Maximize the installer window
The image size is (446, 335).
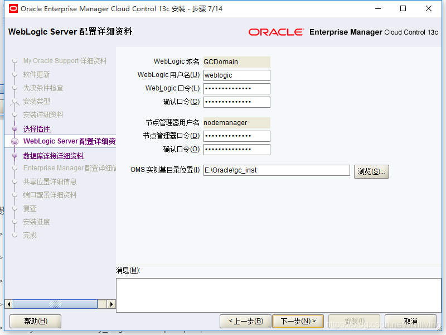403,8
